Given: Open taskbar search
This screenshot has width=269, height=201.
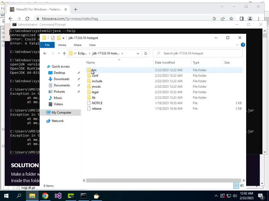Looking at the screenshot, I should (x=19, y=196).
